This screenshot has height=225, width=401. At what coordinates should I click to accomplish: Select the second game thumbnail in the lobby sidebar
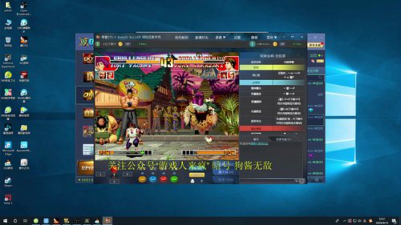coord(88,77)
